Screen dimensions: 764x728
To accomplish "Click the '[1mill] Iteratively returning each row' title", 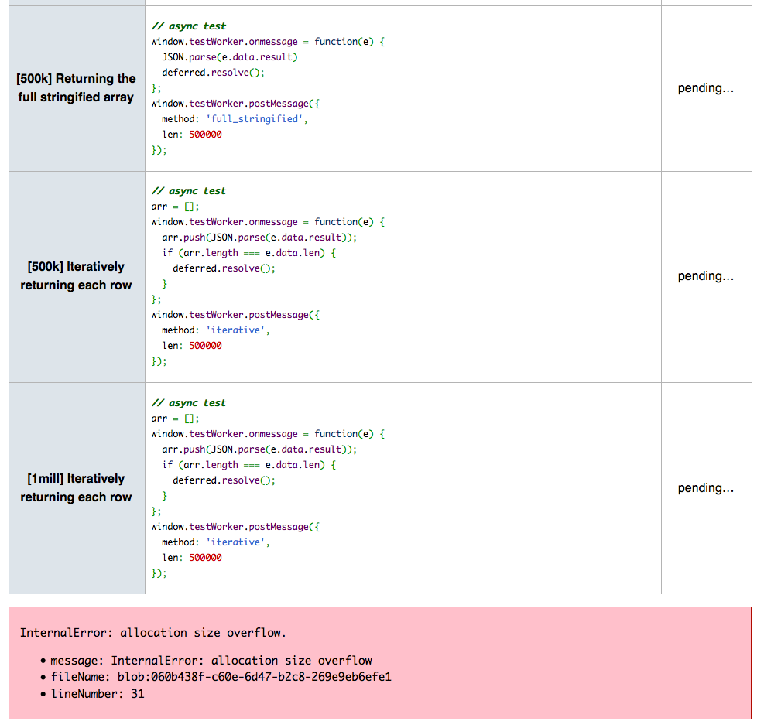I will click(77, 488).
